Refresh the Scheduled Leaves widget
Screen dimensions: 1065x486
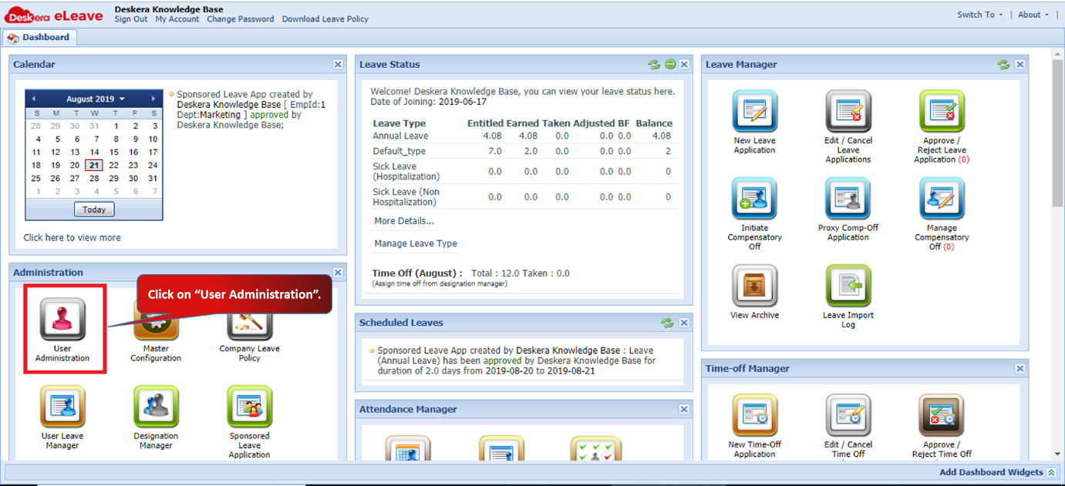pos(667,323)
